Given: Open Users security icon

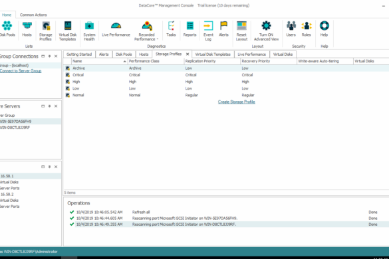Looking at the screenshot, I should 291,29.
